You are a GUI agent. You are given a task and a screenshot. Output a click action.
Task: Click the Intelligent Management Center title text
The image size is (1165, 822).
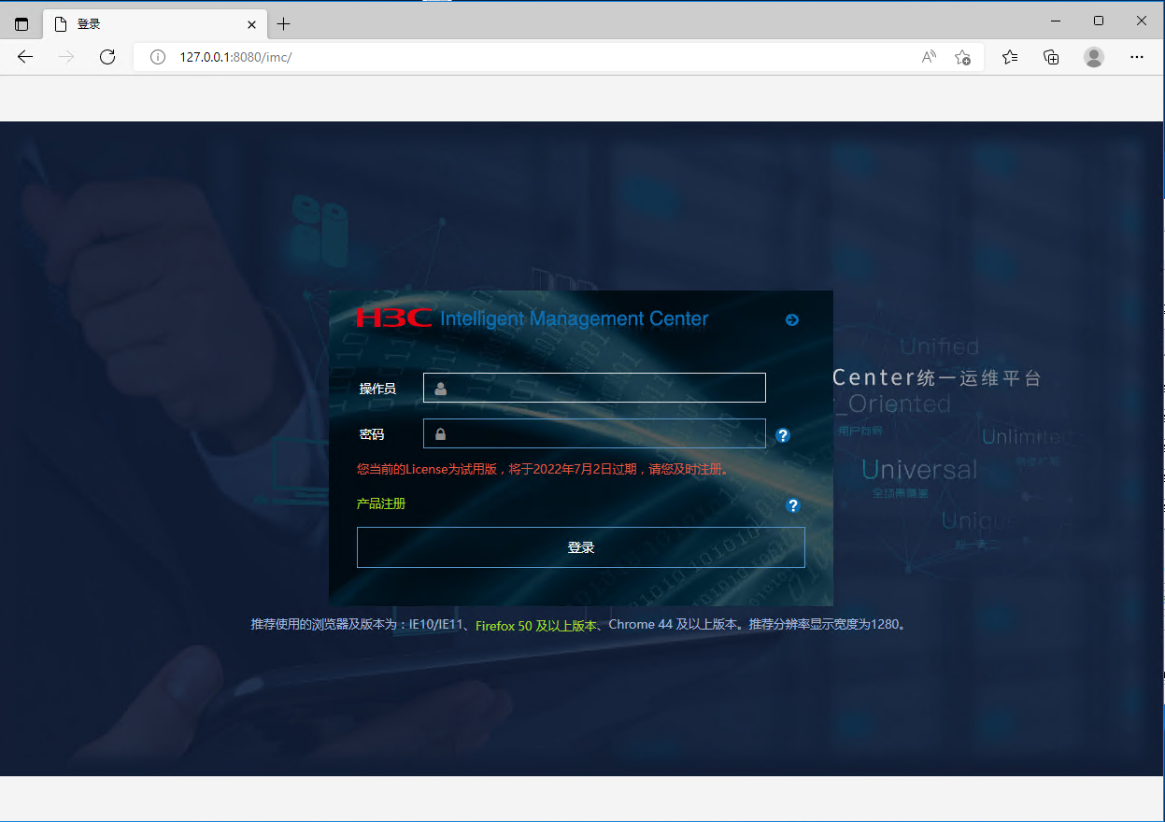(x=575, y=319)
